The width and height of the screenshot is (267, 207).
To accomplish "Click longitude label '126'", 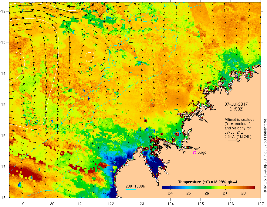I will (x=231, y=204).
